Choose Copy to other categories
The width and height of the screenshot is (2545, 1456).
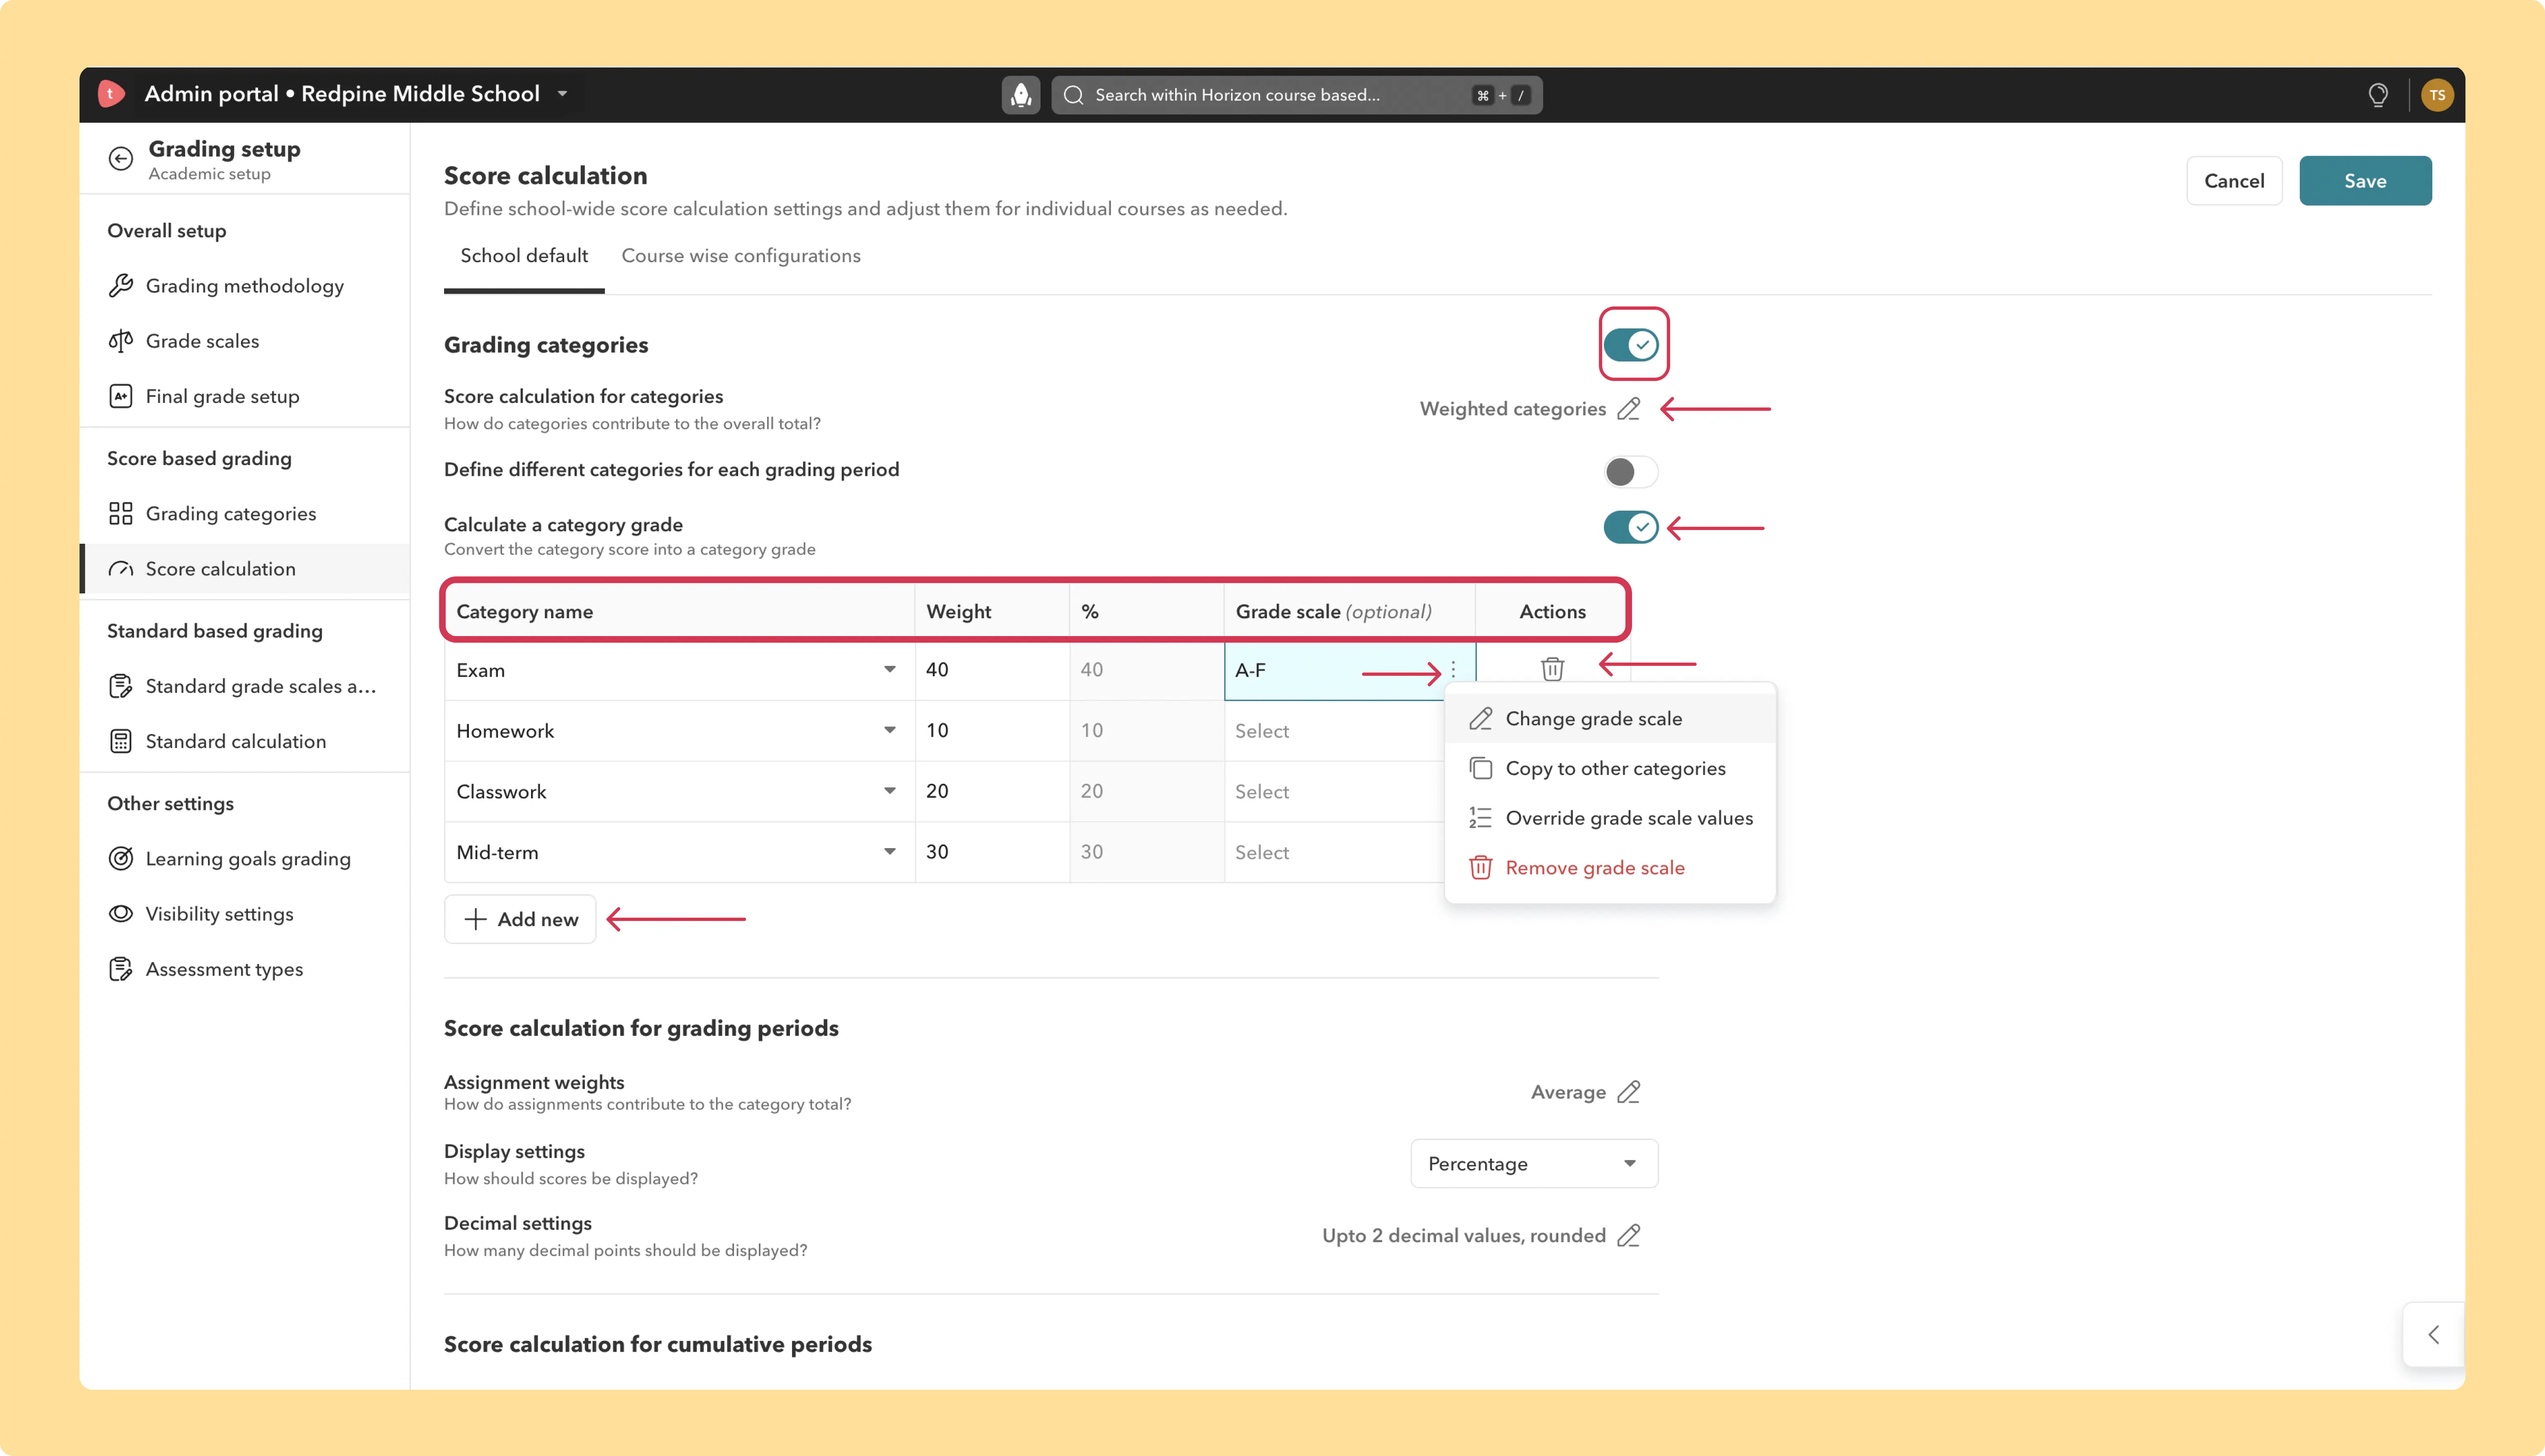pos(1610,769)
